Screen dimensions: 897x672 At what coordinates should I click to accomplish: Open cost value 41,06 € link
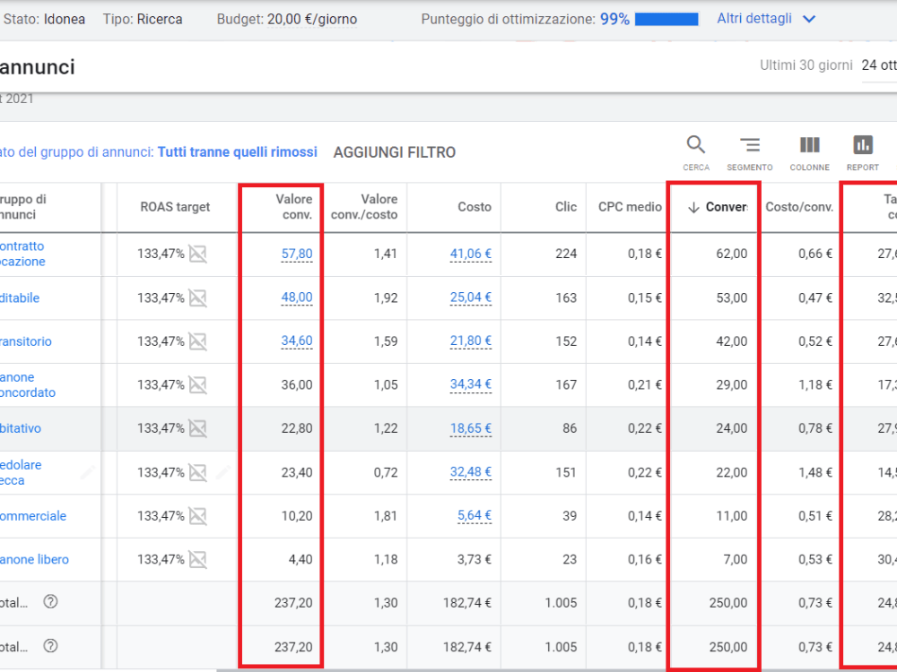(x=470, y=254)
